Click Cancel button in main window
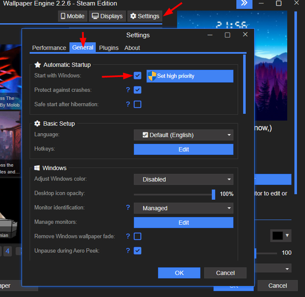 pos(277,286)
